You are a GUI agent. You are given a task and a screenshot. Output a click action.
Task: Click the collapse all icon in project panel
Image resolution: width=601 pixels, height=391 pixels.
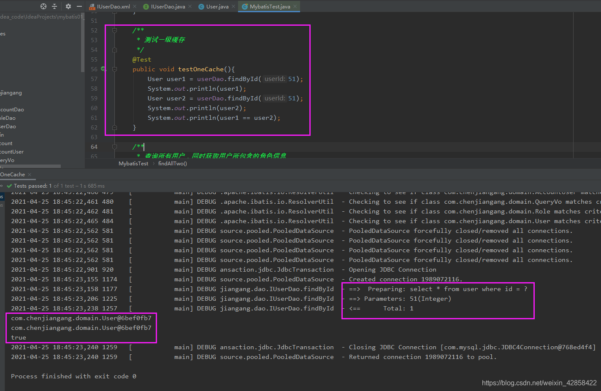pos(54,6)
